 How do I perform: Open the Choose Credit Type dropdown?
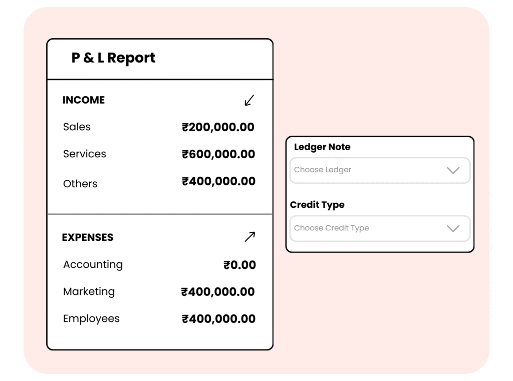coord(371,228)
